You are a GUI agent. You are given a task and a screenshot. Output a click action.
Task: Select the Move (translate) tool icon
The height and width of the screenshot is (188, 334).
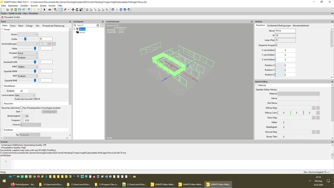[x=73, y=9]
